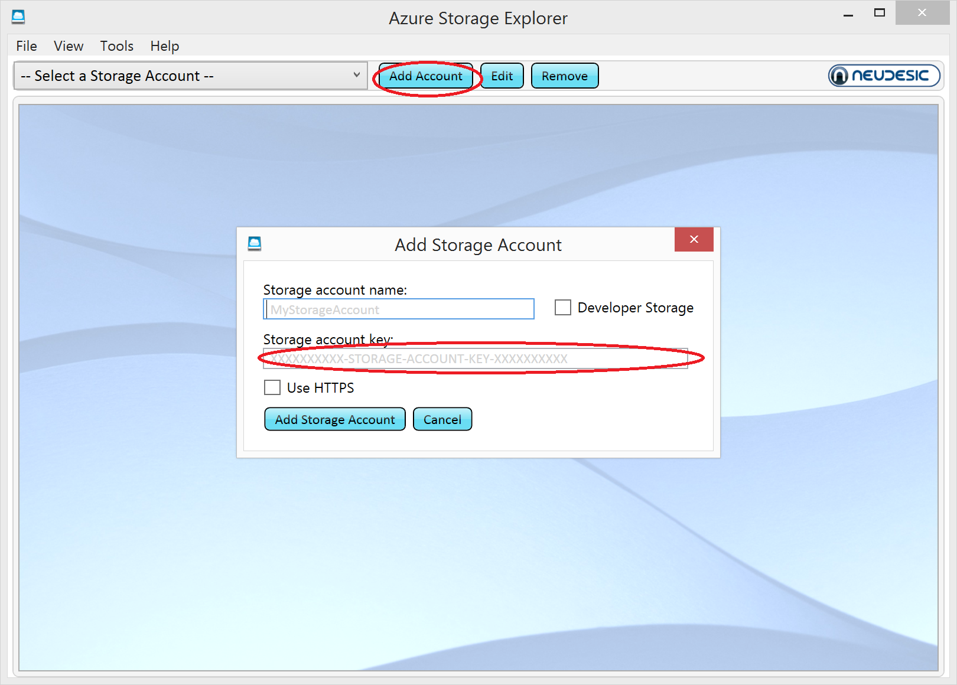The height and width of the screenshot is (685, 957).
Task: Open the Help menu
Action: tap(165, 46)
